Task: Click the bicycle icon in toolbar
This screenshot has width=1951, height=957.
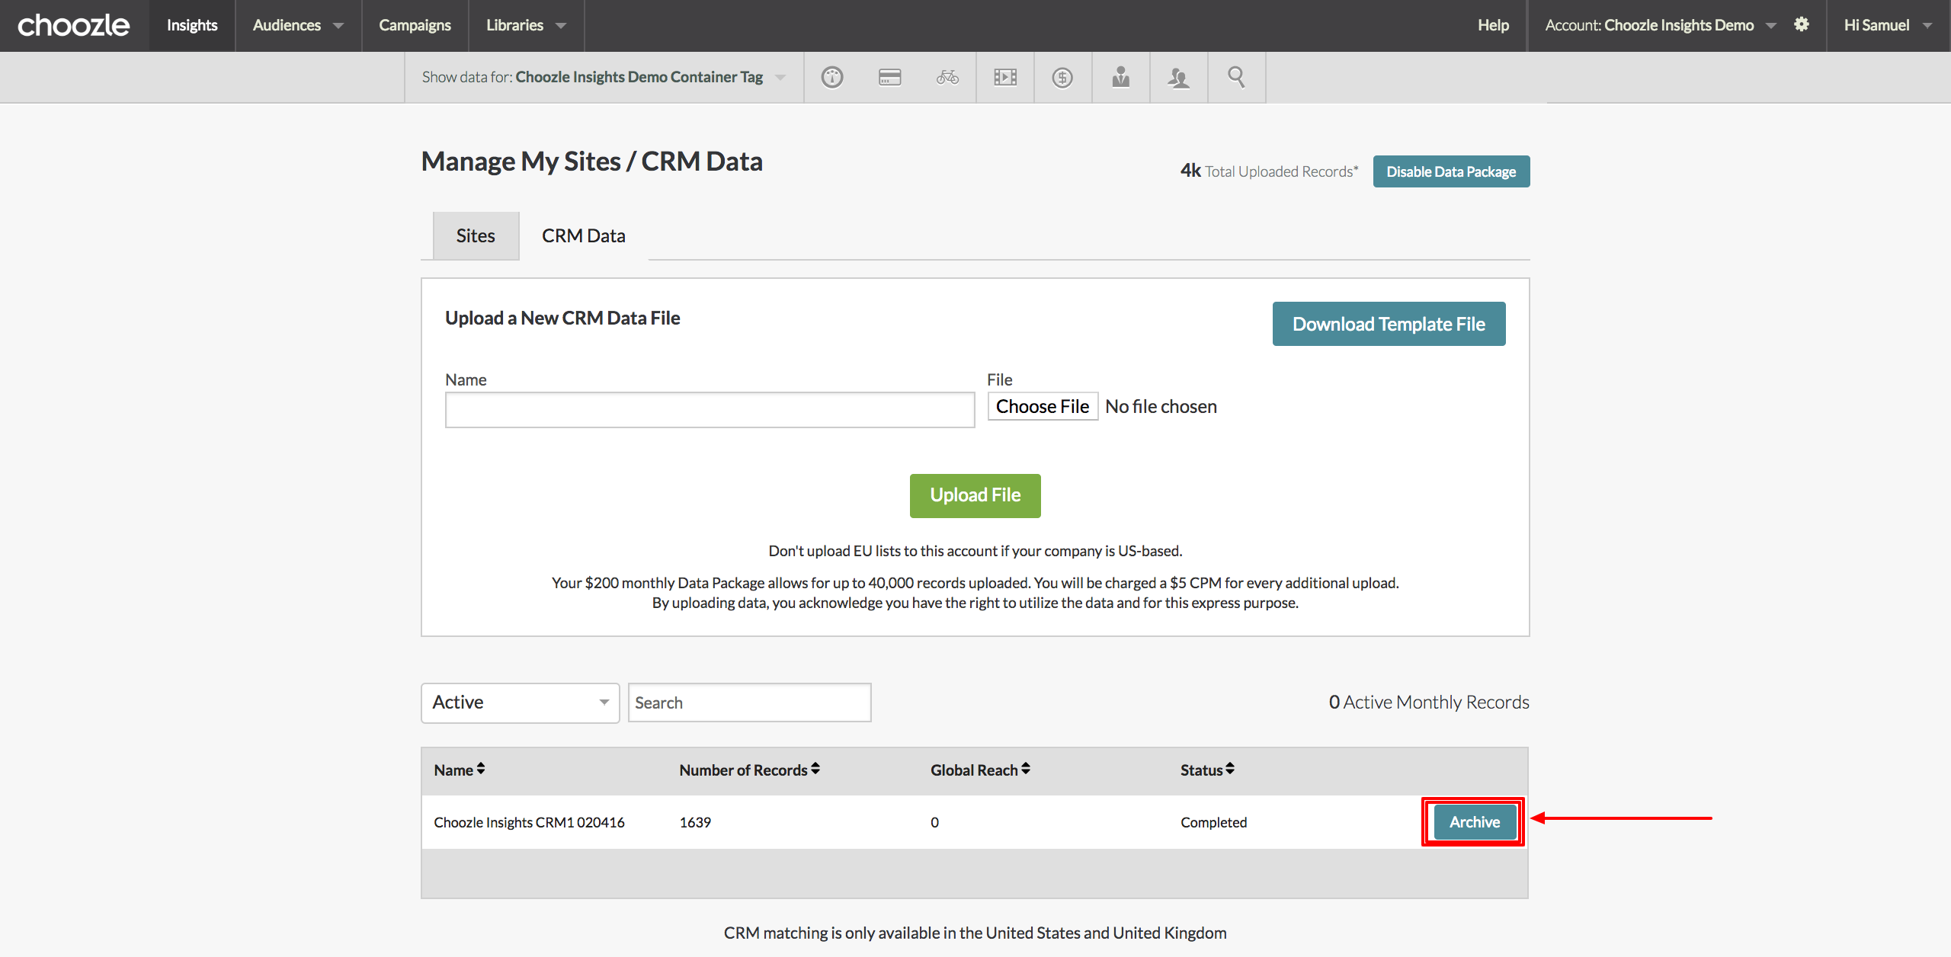Action: tap(947, 77)
